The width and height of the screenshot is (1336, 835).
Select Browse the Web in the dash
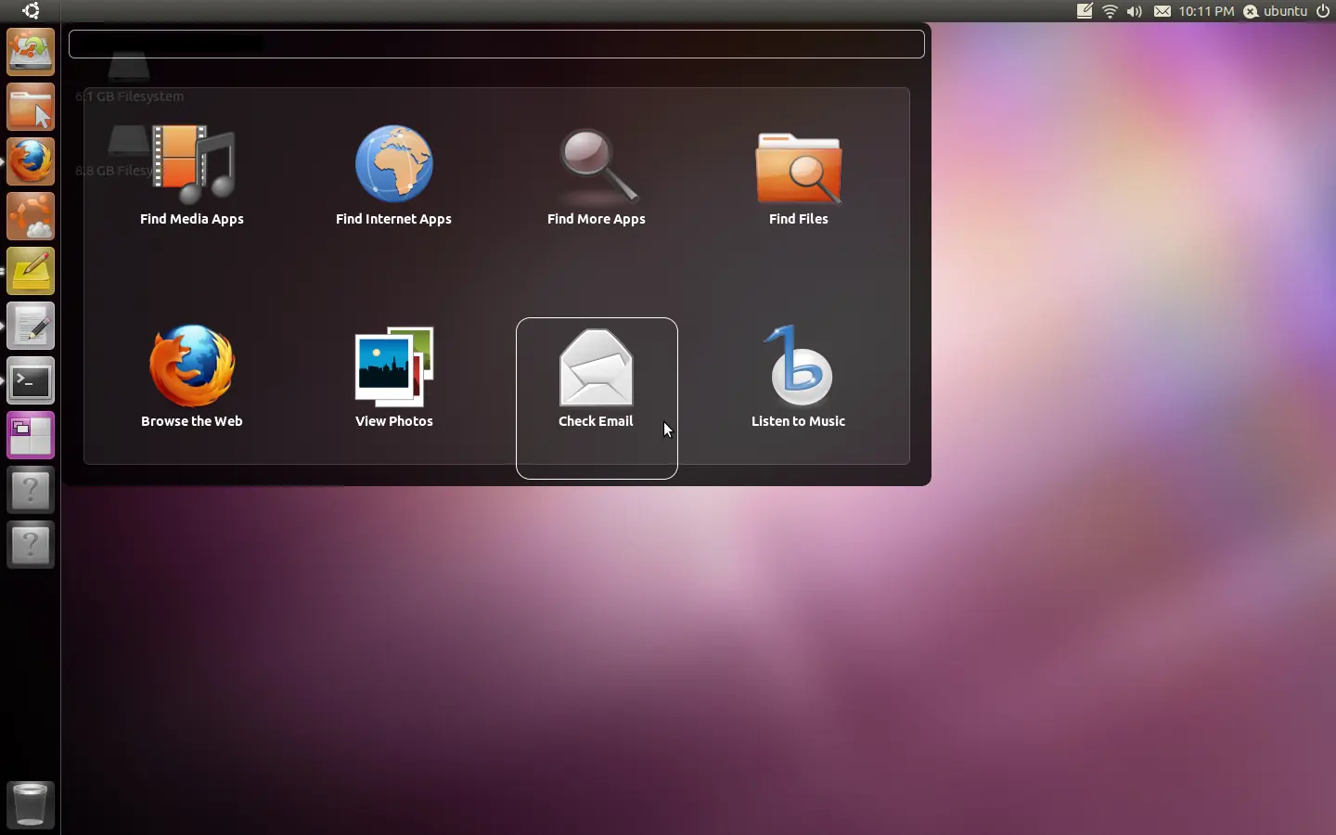tap(192, 376)
